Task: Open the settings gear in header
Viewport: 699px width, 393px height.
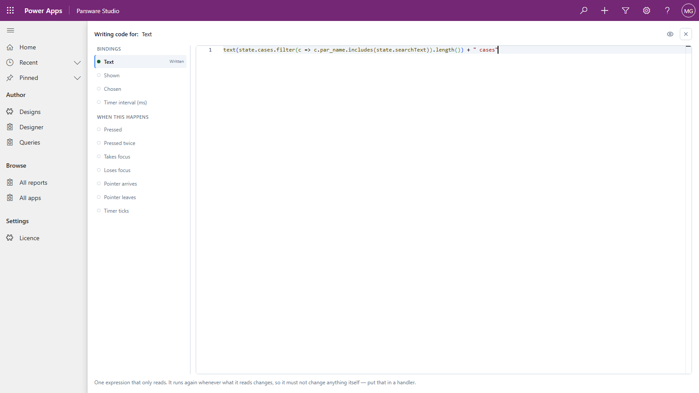Action: click(647, 10)
